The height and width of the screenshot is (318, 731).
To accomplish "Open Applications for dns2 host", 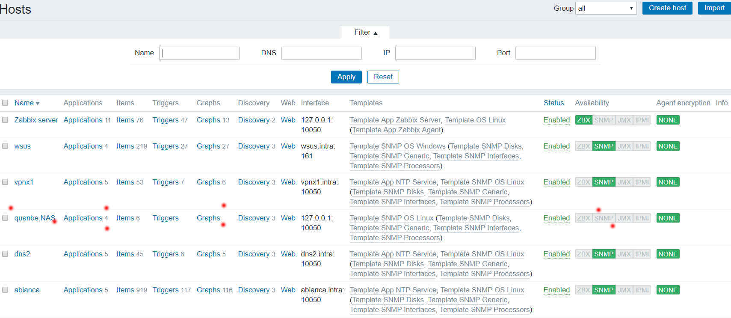I will pyautogui.click(x=83, y=254).
